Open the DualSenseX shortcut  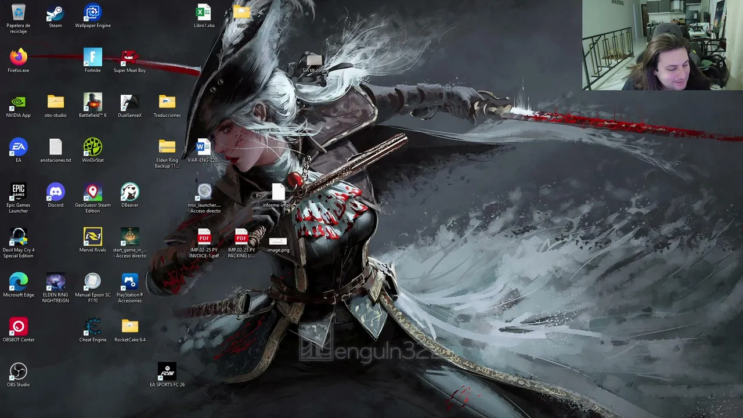pos(129,102)
